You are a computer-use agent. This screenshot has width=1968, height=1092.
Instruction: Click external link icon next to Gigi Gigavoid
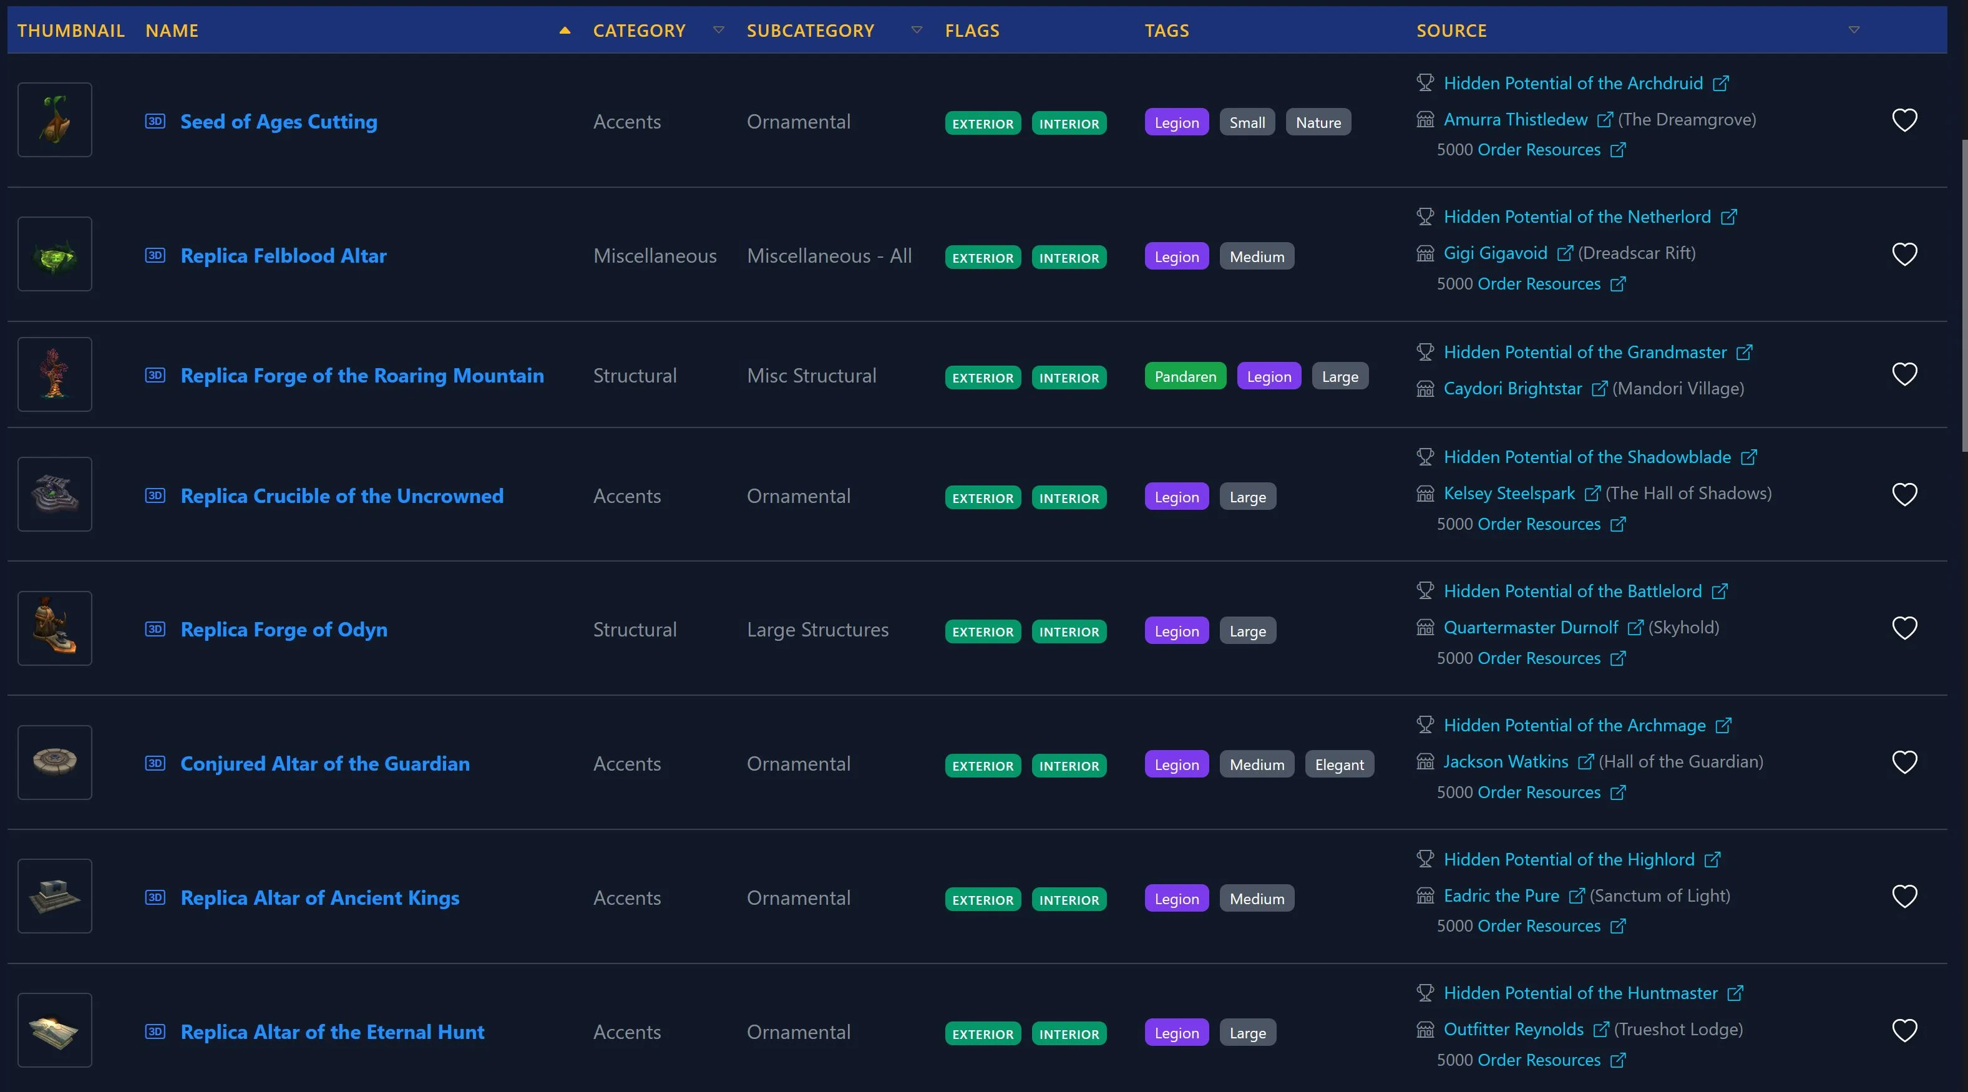[1565, 253]
